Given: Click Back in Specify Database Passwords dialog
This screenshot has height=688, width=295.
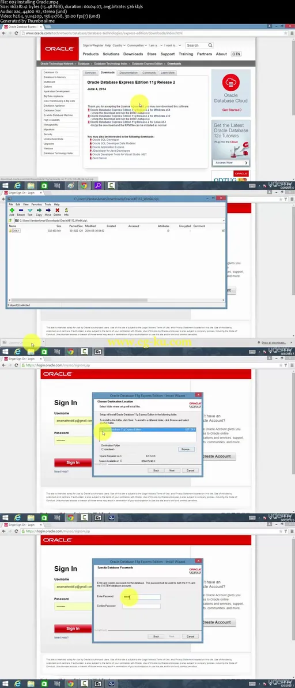Looking at the screenshot, I should coord(156,636).
